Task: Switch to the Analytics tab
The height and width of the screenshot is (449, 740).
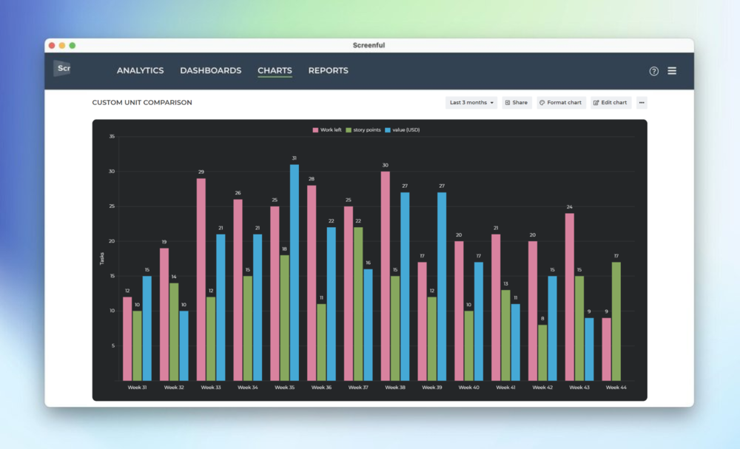Action: tap(140, 70)
